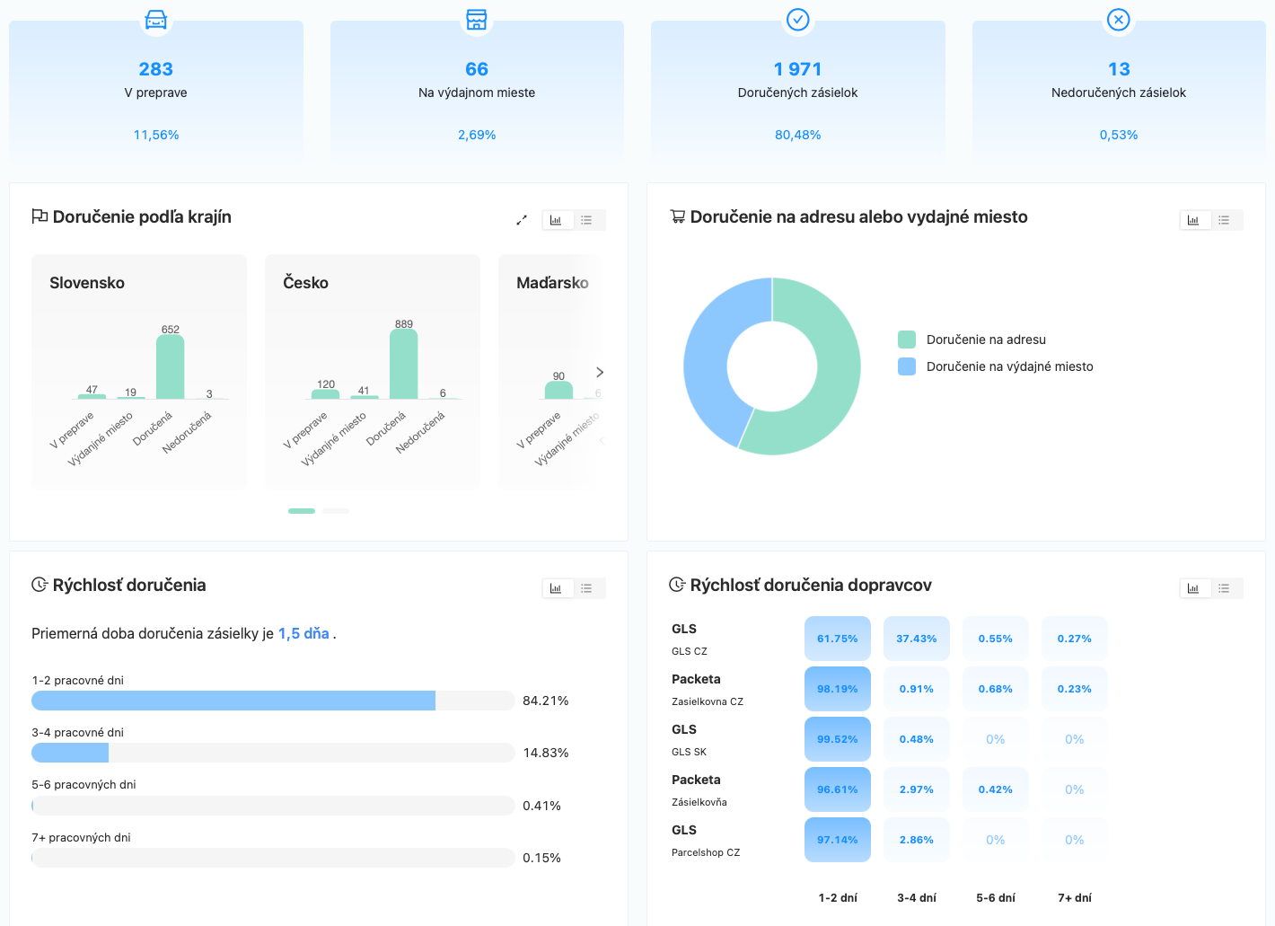Switch Doručenie na adresu panel to list view

point(1224,220)
